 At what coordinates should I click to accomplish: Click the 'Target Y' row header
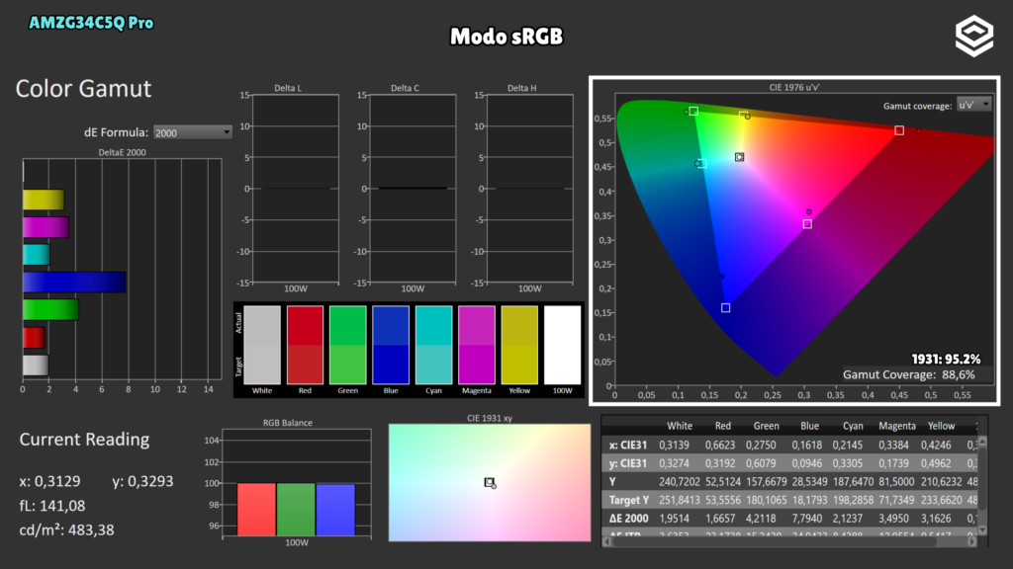click(x=628, y=500)
